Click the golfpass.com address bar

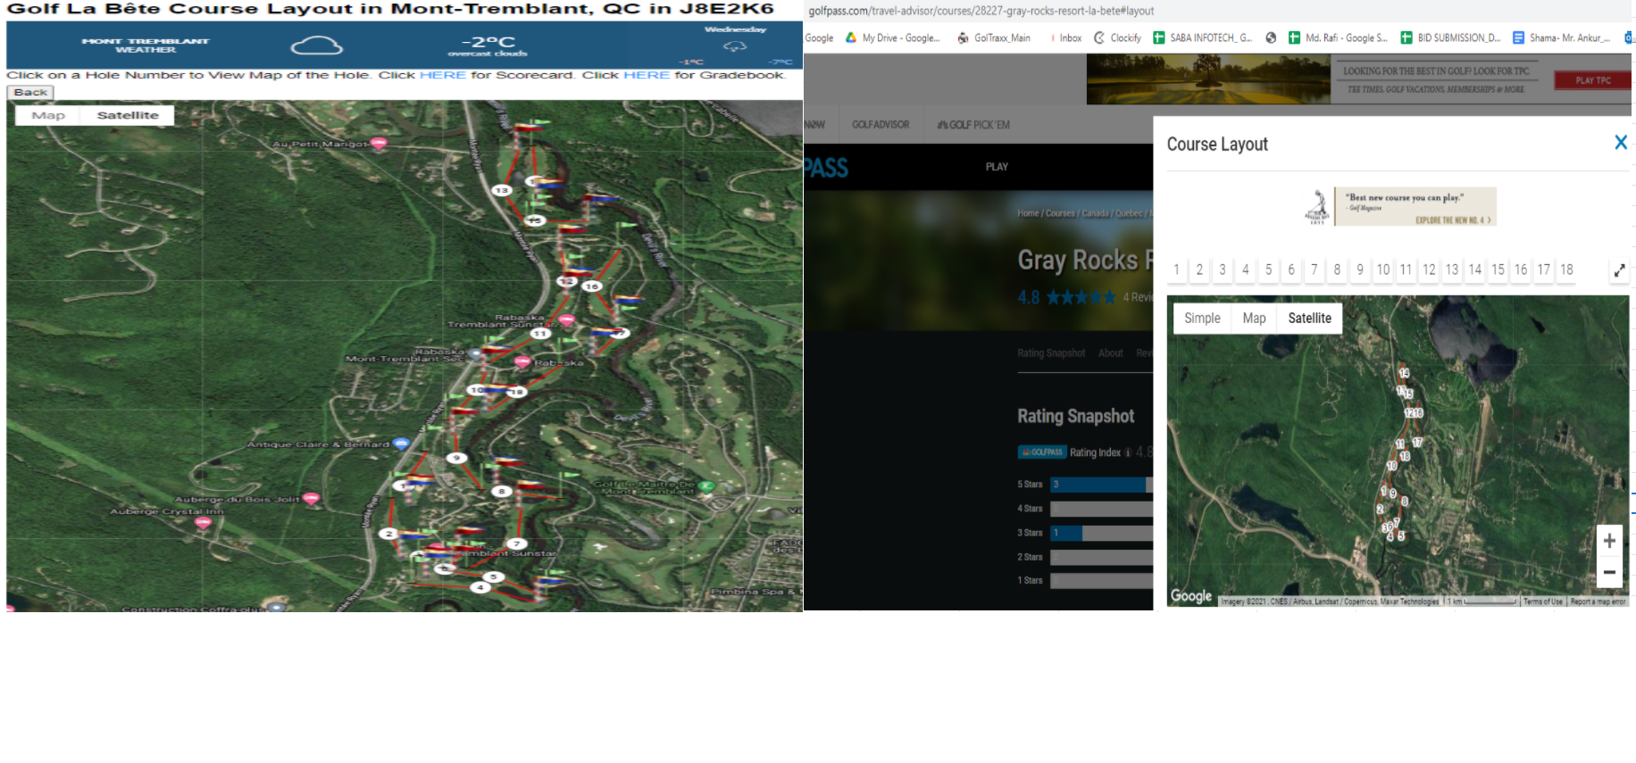tap(981, 11)
